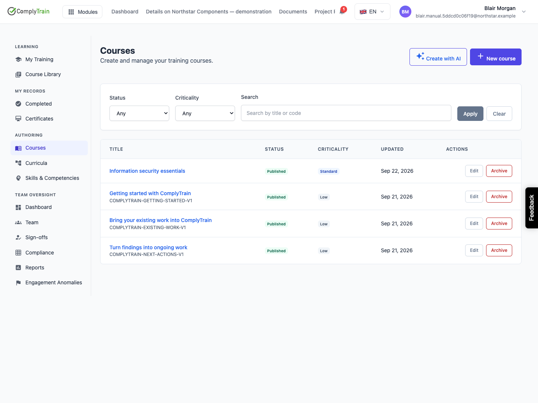This screenshot has width=538, height=403.
Task: Click Create with AI button
Action: click(438, 57)
